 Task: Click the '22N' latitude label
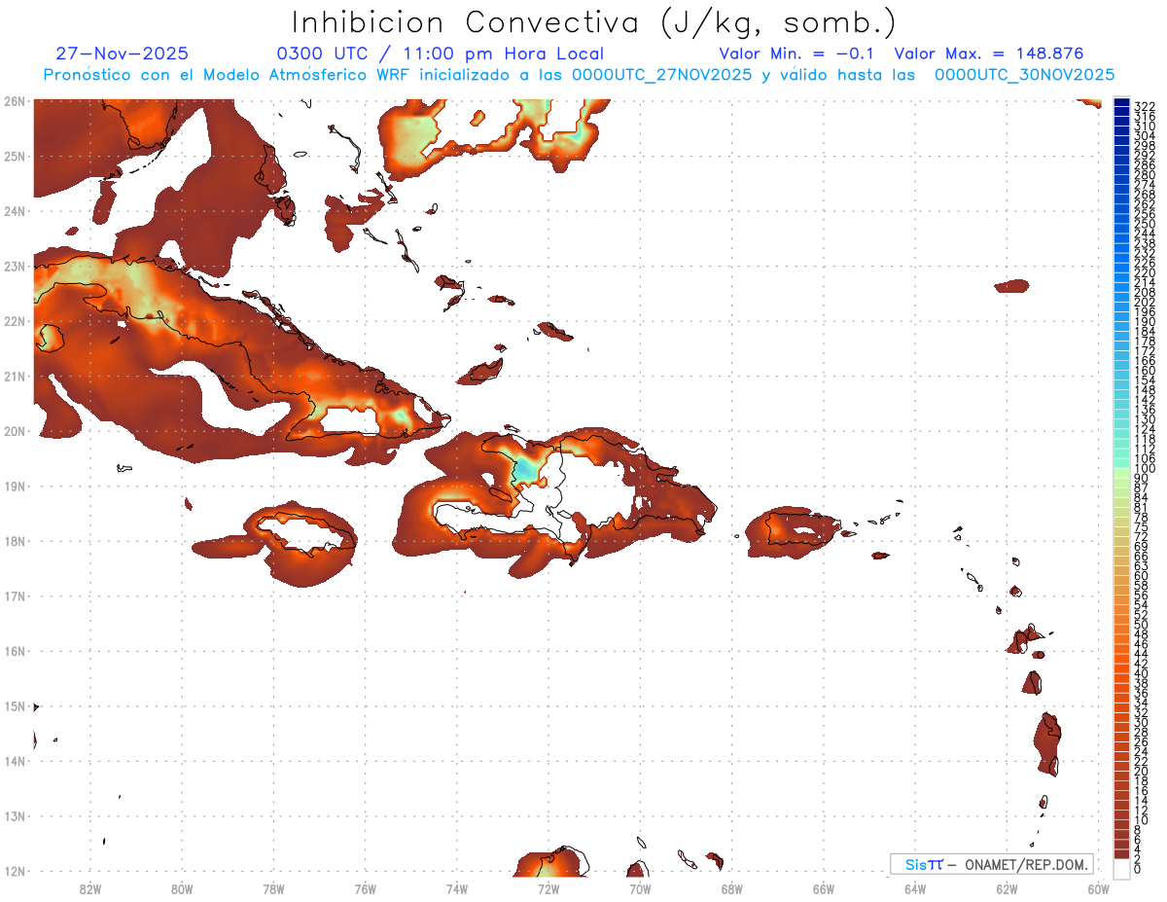pyautogui.click(x=14, y=321)
